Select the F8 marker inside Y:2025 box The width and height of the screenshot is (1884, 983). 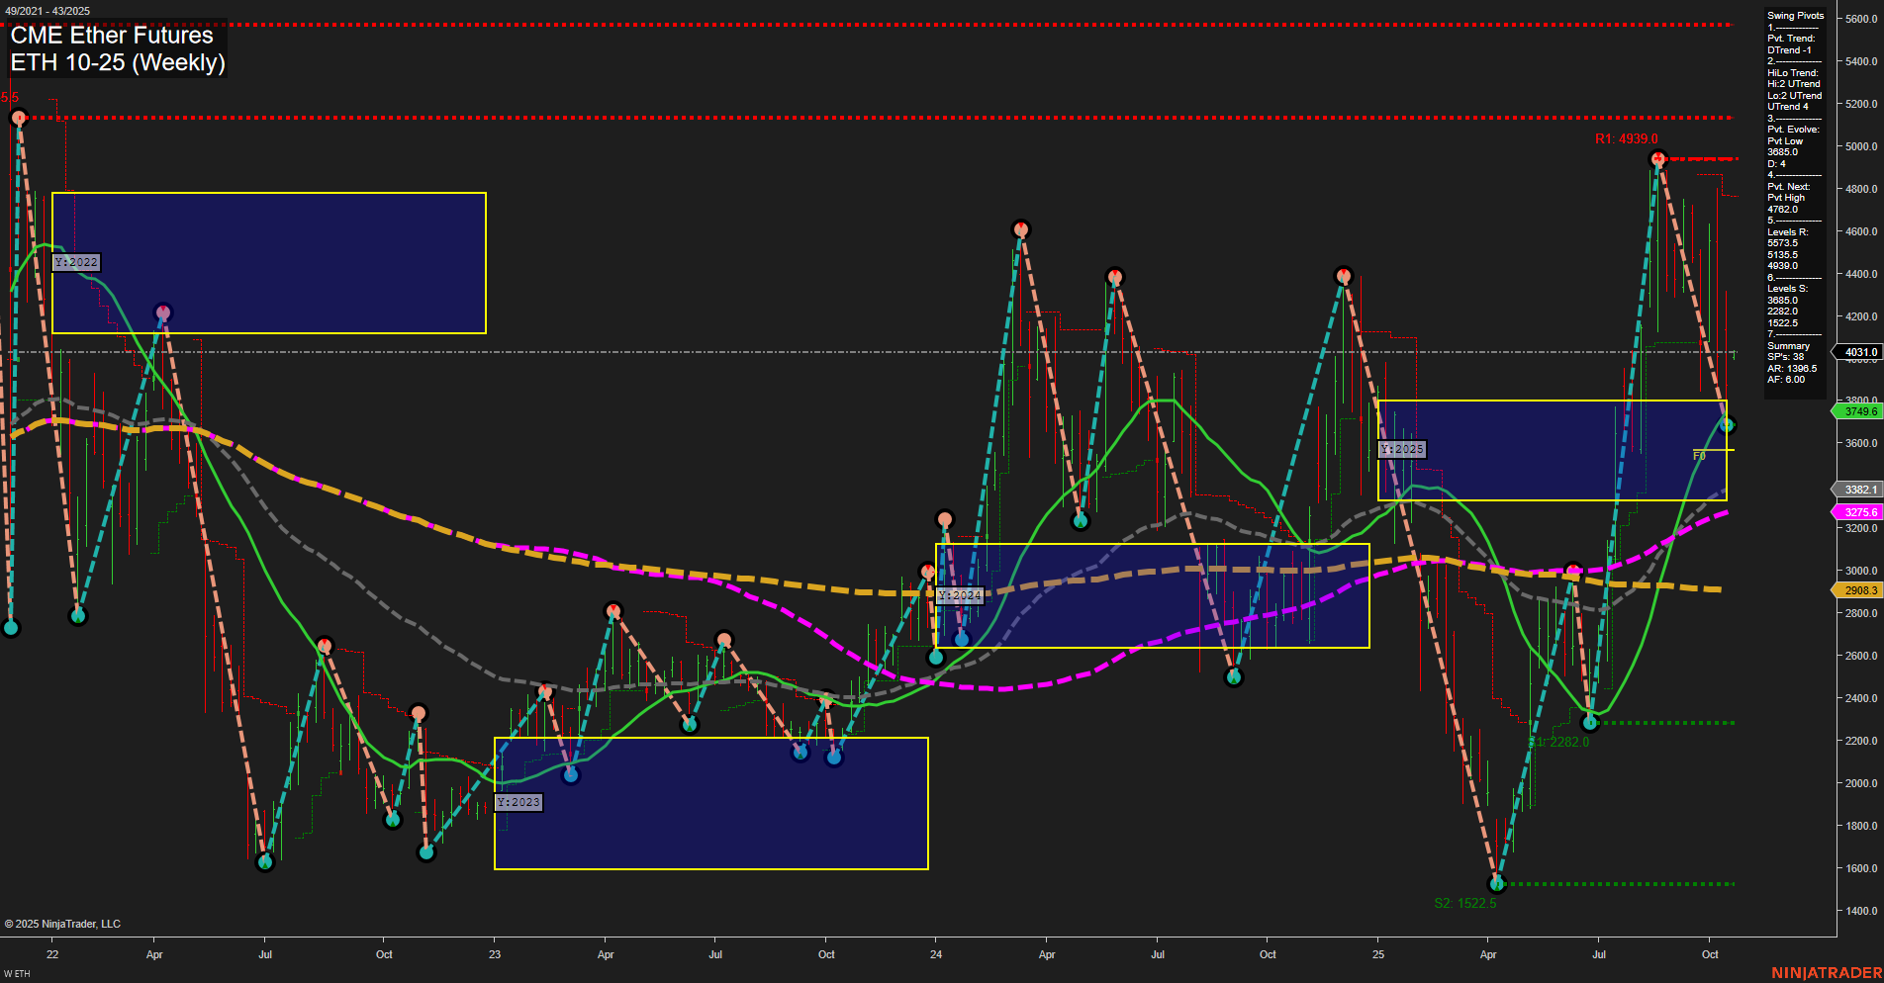coord(1700,457)
